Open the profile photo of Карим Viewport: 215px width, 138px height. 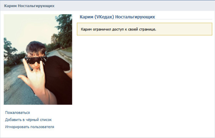pyautogui.click(x=38, y=59)
